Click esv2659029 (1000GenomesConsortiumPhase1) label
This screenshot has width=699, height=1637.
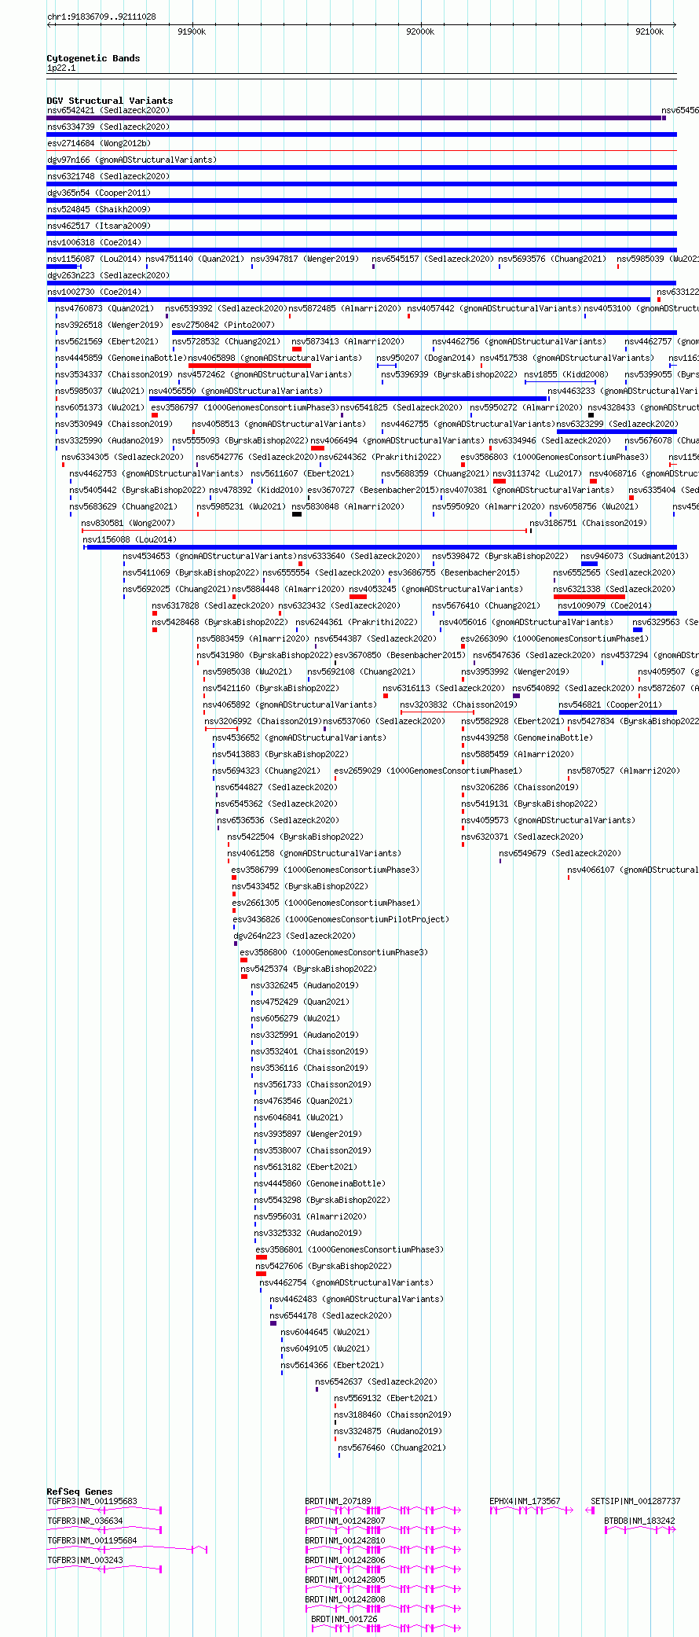(x=427, y=771)
